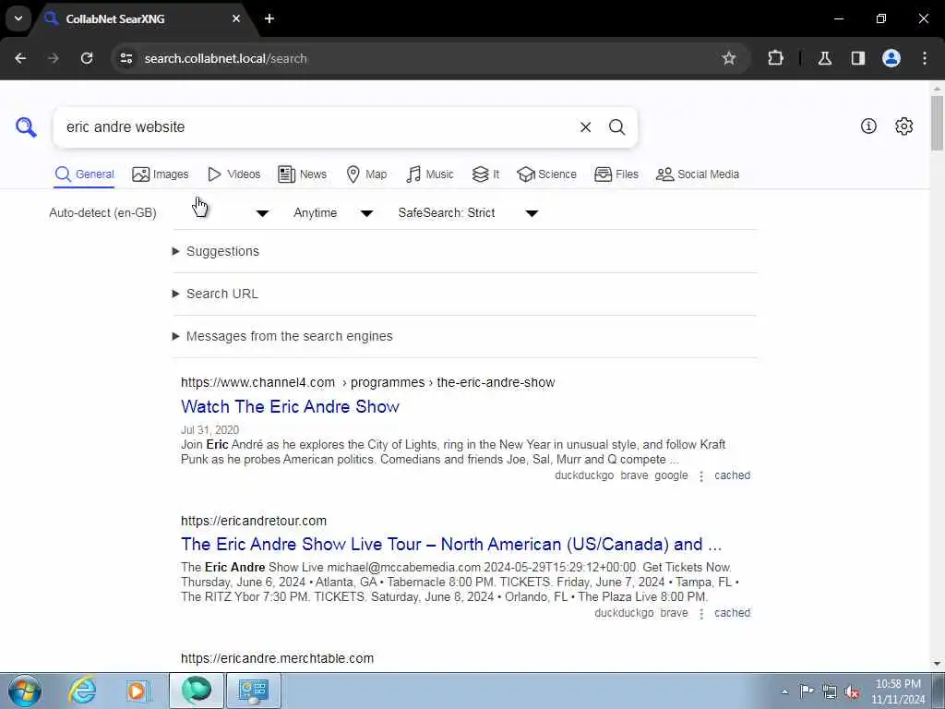945x709 pixels.
Task: Open Windows Start menu
Action: 25,691
